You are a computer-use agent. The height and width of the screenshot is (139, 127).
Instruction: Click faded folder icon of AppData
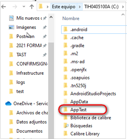66,101
